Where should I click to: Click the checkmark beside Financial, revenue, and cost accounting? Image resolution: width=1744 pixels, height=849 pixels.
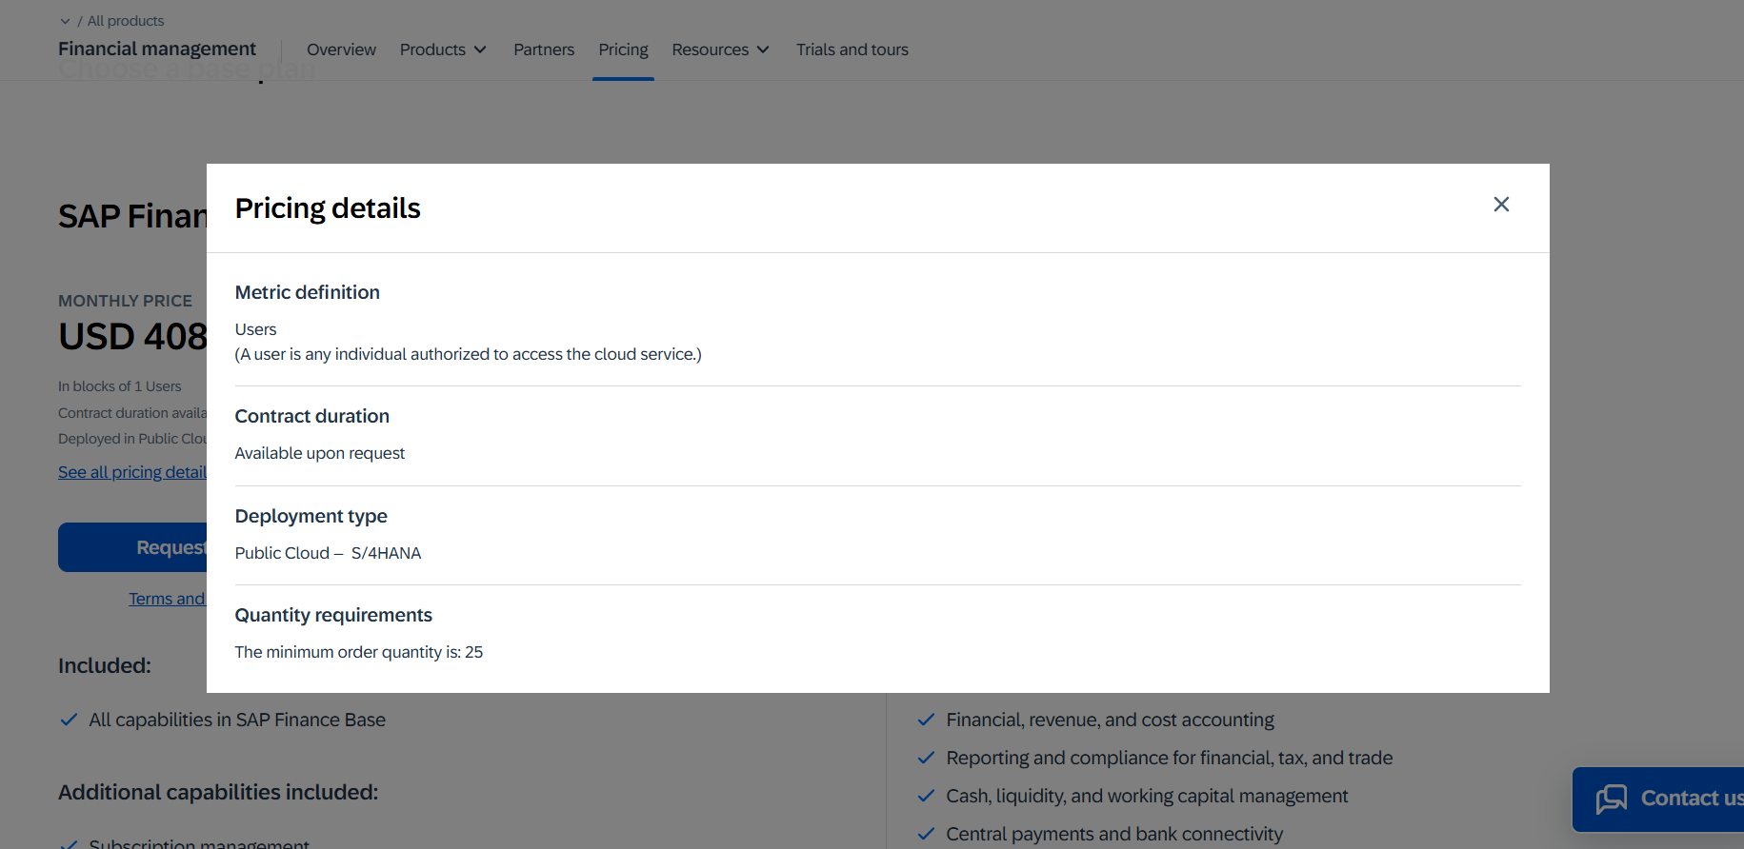pos(926,720)
